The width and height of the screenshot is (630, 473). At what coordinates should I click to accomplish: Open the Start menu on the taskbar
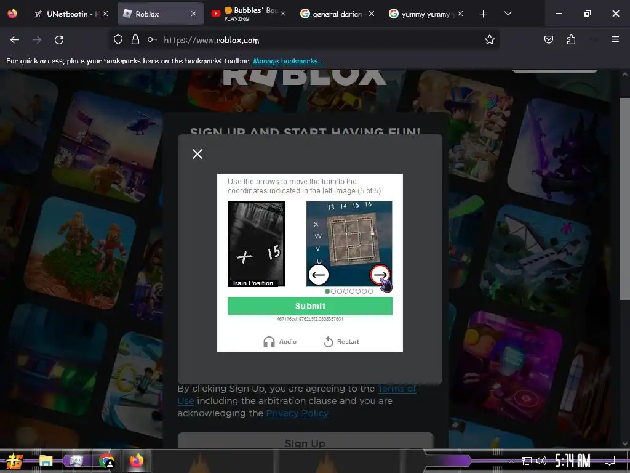(x=14, y=461)
